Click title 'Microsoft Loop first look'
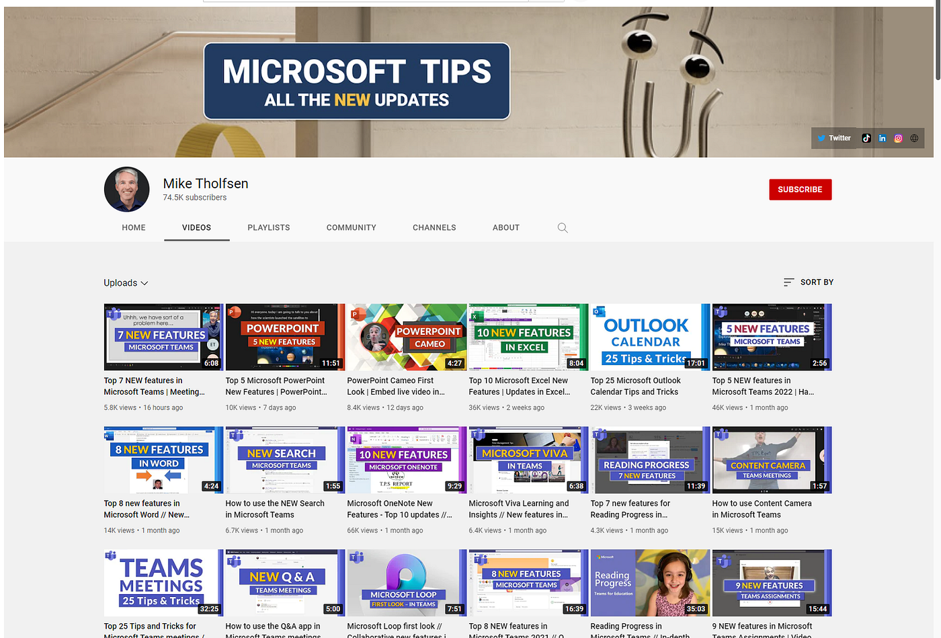The height and width of the screenshot is (638, 941). pos(397,631)
